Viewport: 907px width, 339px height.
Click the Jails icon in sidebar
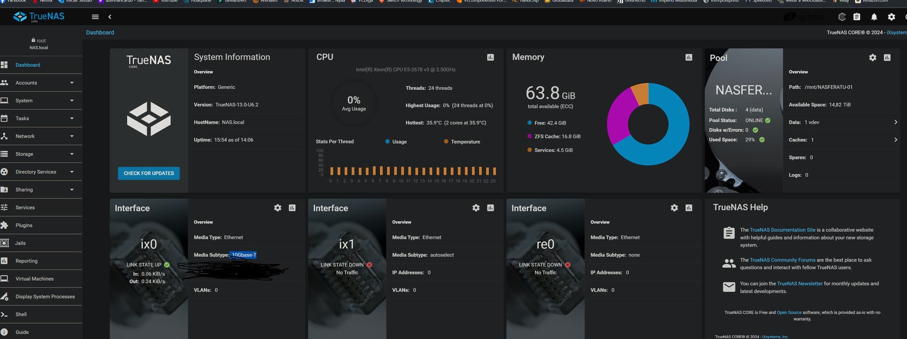[4, 243]
